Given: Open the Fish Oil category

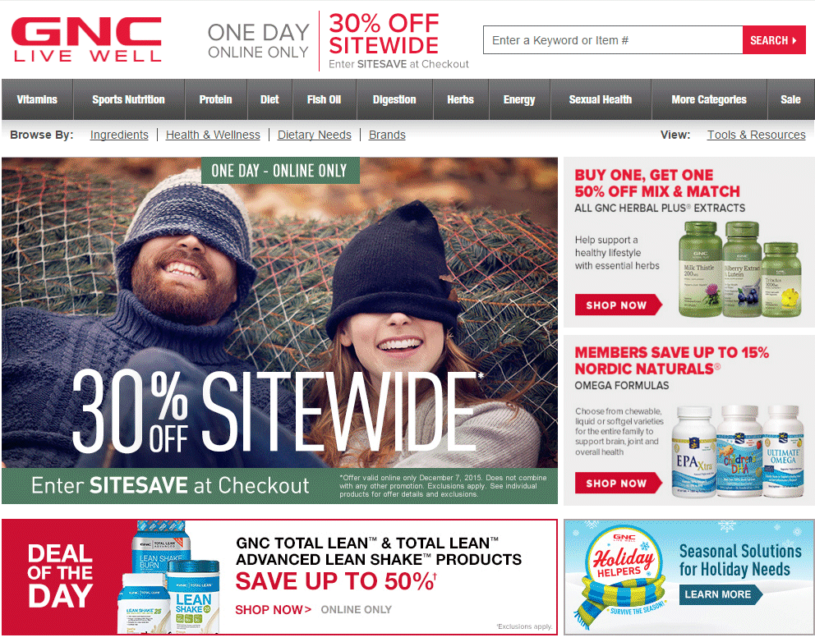Looking at the screenshot, I should (324, 99).
